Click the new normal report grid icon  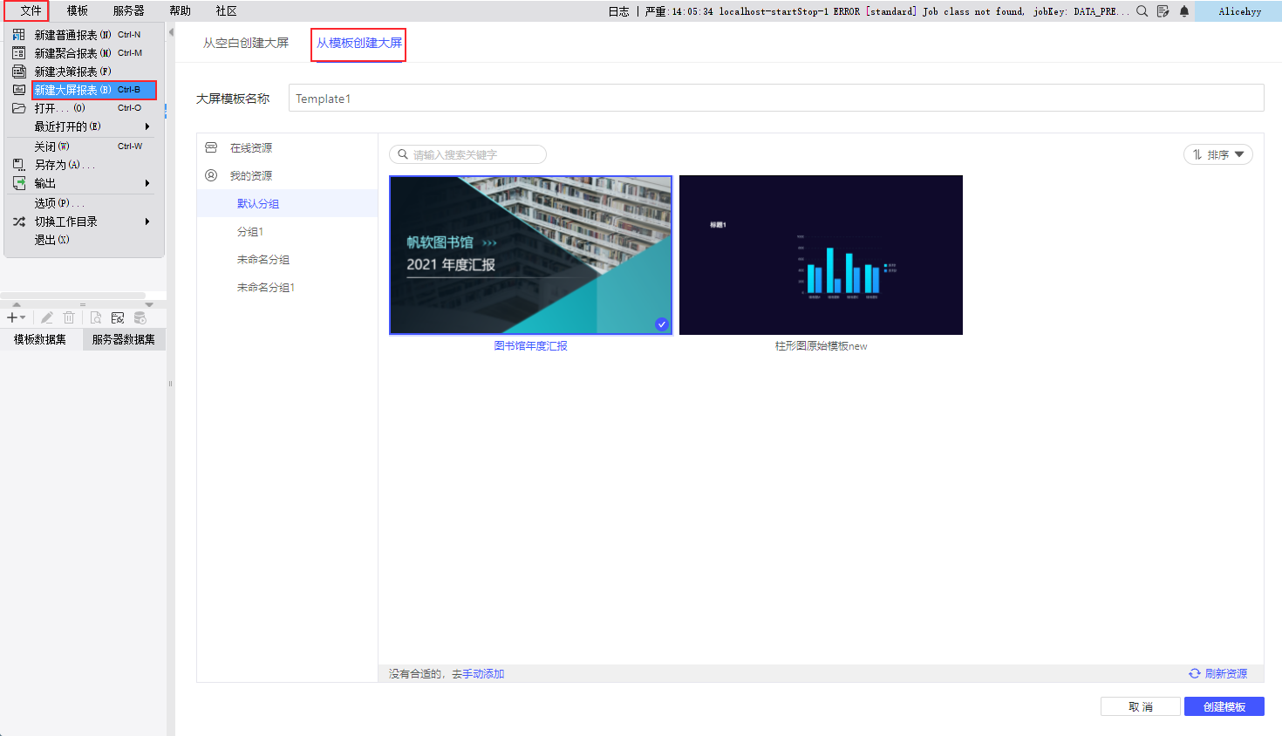[18, 35]
